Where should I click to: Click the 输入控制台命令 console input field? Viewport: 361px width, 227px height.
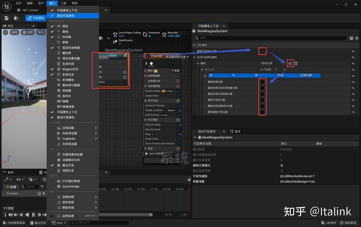[x=99, y=223]
